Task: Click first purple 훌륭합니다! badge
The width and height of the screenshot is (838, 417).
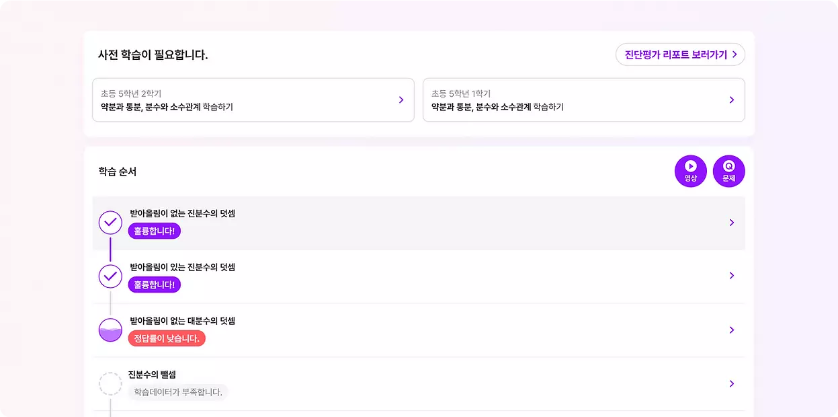Action: 155,231
